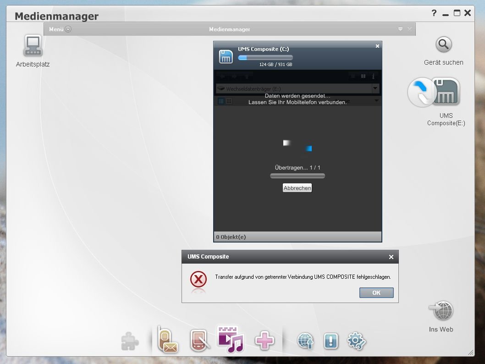This screenshot has width=485, height=364.
Task: Click the 124 GB / 931 GB storage bar
Action: [x=265, y=57]
